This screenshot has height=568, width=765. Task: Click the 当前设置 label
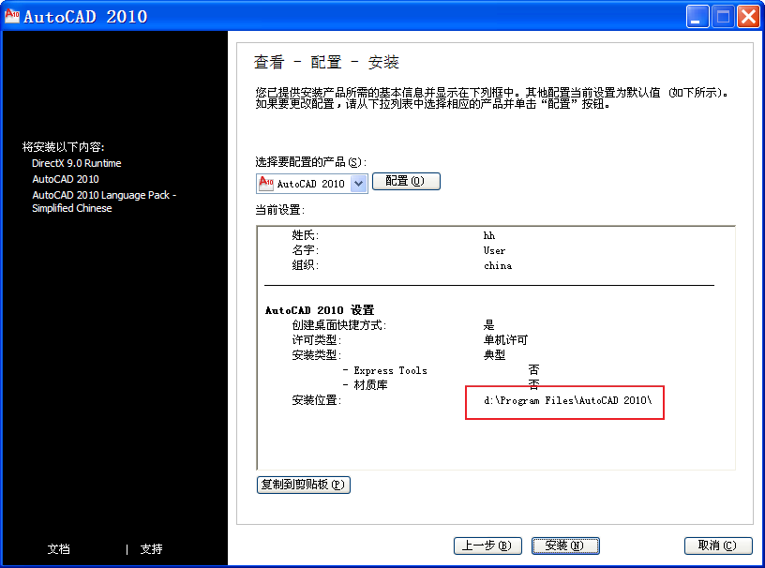click(x=280, y=210)
